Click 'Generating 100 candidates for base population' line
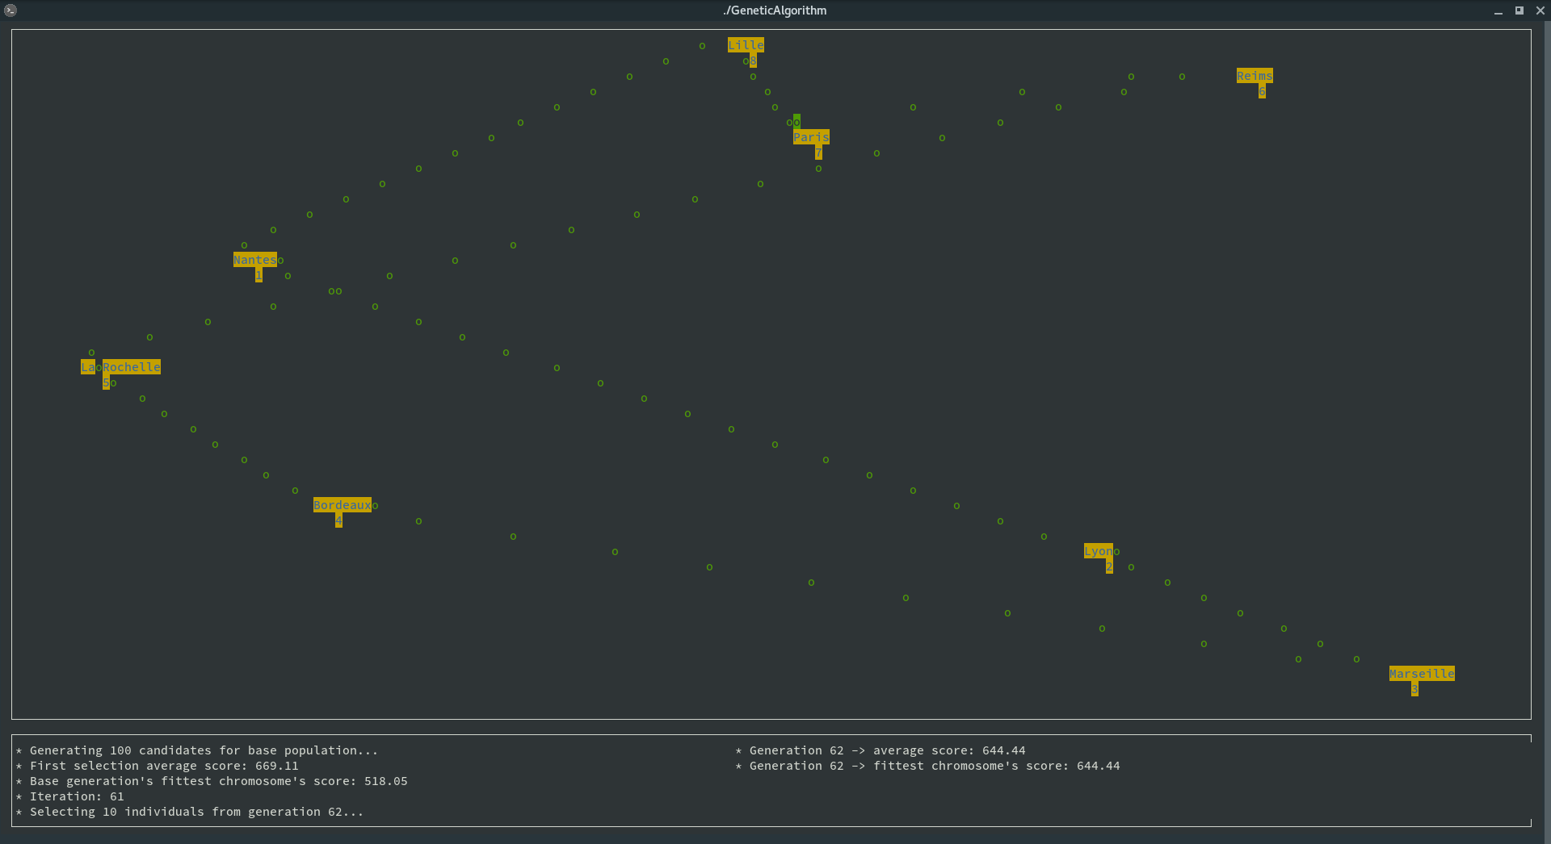The image size is (1551, 844). pyautogui.click(x=197, y=750)
